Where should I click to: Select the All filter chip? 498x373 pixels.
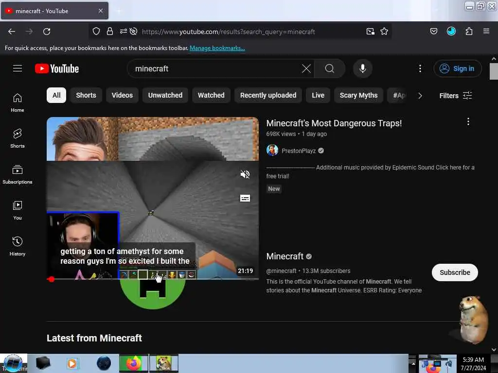pyautogui.click(x=56, y=95)
